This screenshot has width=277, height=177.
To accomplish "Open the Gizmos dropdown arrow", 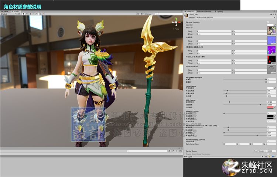I will [153, 14].
